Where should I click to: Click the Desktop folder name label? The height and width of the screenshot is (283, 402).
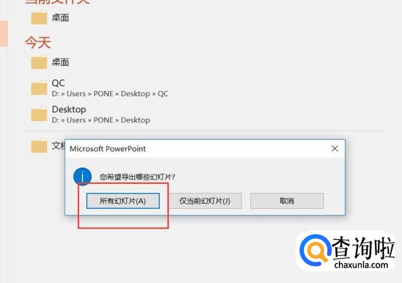tap(69, 110)
